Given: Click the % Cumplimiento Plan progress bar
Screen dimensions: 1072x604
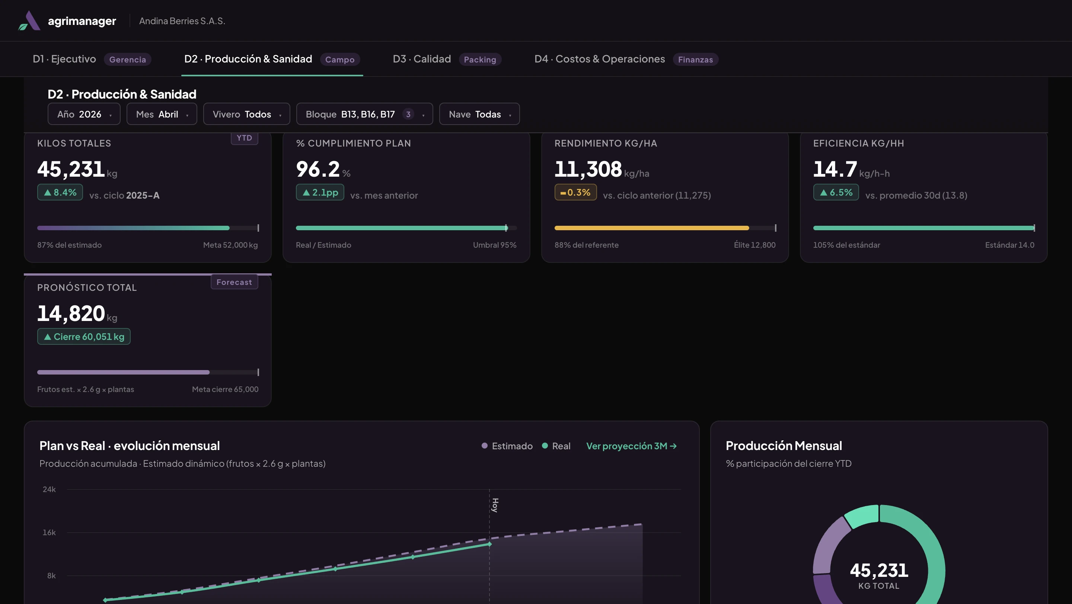Looking at the screenshot, I should coord(406,228).
